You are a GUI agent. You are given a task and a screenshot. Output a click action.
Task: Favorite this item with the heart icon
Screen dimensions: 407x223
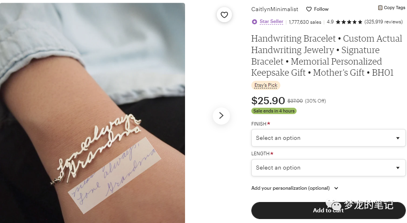click(x=224, y=15)
